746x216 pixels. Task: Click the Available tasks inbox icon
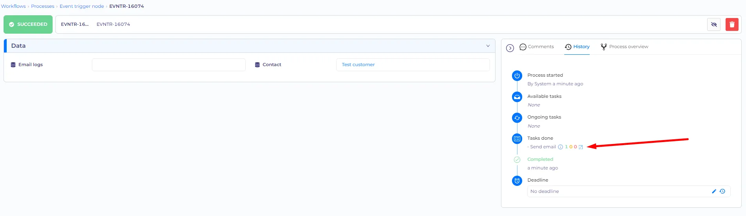click(x=517, y=97)
